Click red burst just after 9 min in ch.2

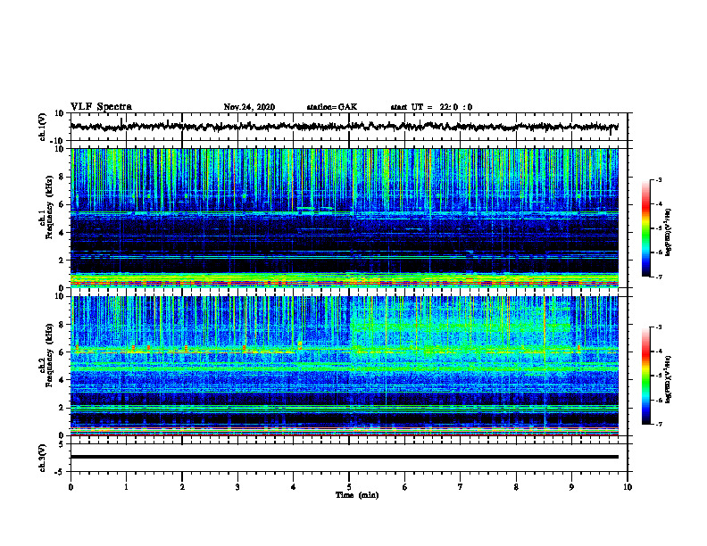pyautogui.click(x=579, y=348)
